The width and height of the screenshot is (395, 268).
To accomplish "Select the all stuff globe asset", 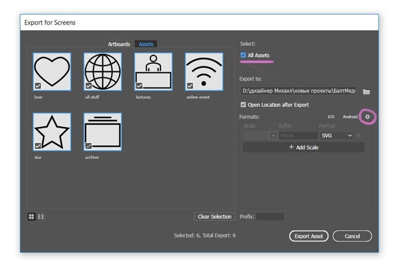I will click(102, 72).
